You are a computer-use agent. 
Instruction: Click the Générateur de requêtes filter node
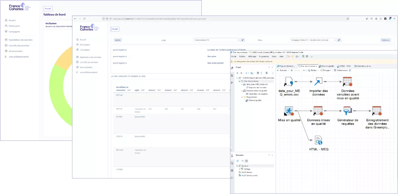[x=347, y=111]
